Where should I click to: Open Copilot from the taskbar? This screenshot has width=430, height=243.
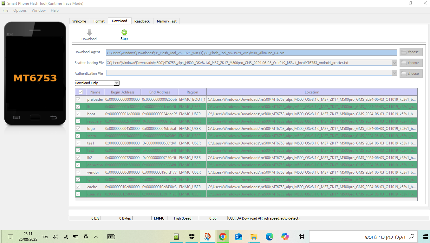[x=285, y=237]
